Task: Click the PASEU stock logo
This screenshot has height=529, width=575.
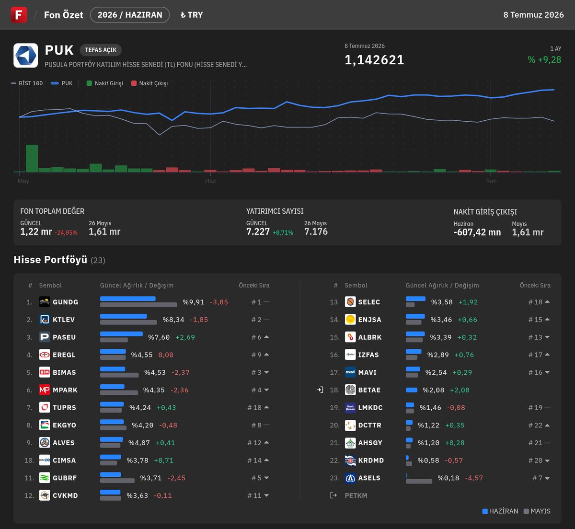Action: [x=45, y=337]
